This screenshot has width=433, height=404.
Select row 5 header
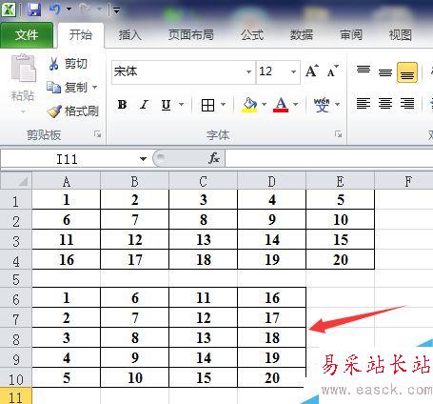16,279
